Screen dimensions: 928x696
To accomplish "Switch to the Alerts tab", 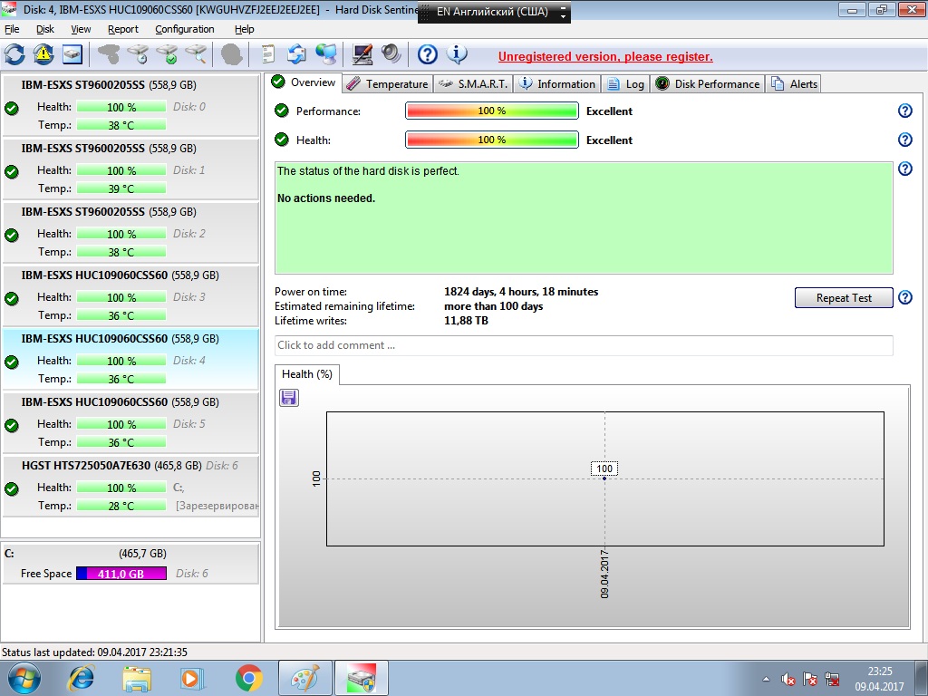I will click(x=794, y=84).
